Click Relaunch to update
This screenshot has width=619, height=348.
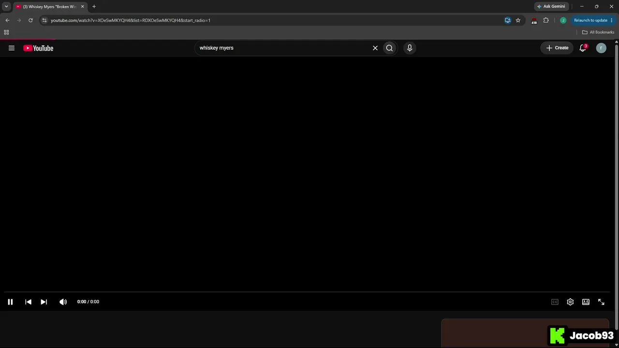click(590, 20)
